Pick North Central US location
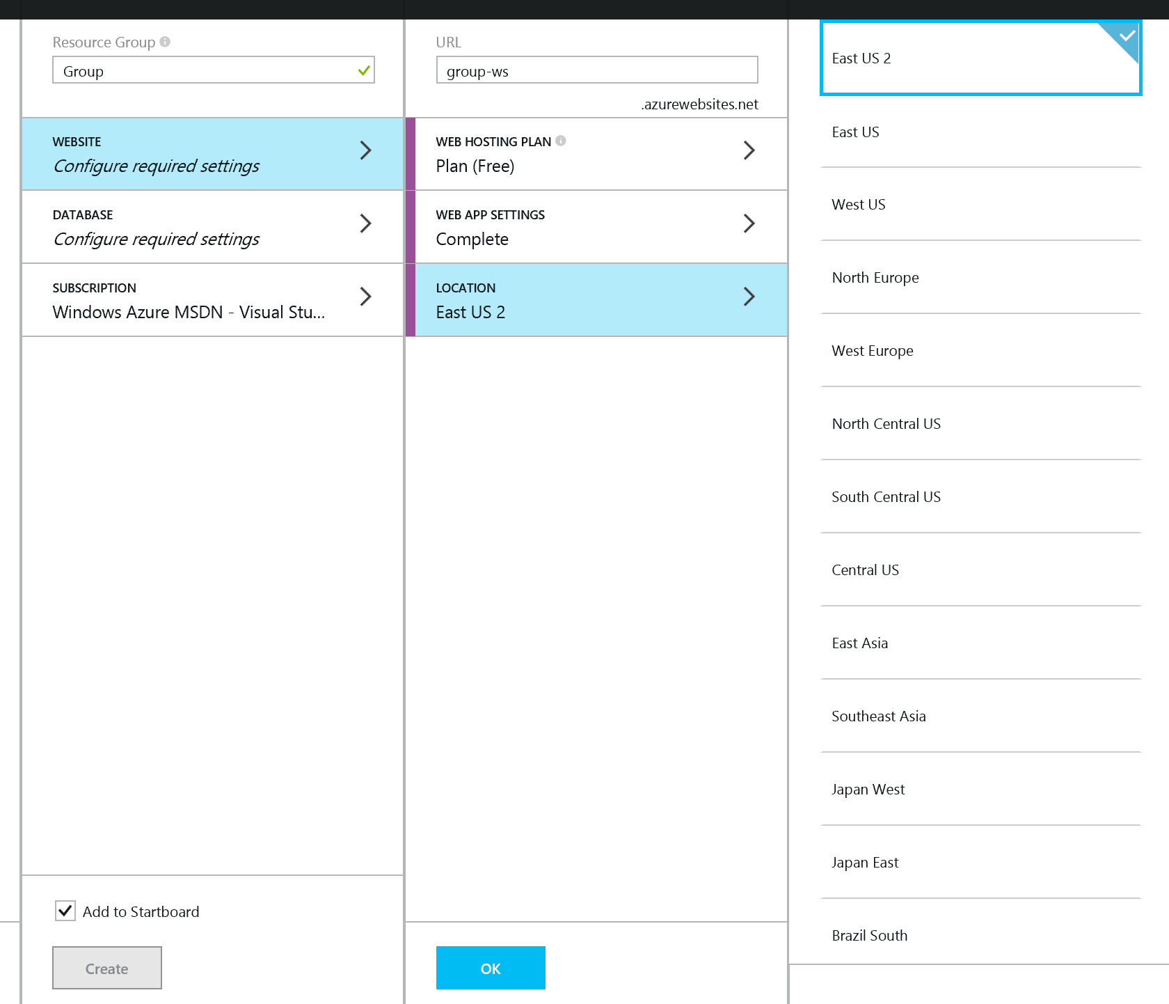Viewport: 1169px width, 1004px height. (x=981, y=424)
